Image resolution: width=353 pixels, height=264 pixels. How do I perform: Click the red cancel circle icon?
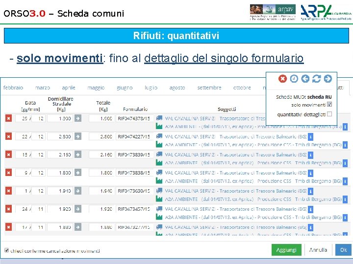282,79
